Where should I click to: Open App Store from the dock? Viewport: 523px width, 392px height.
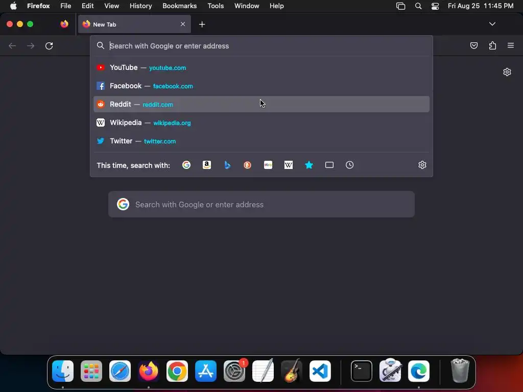pos(206,371)
